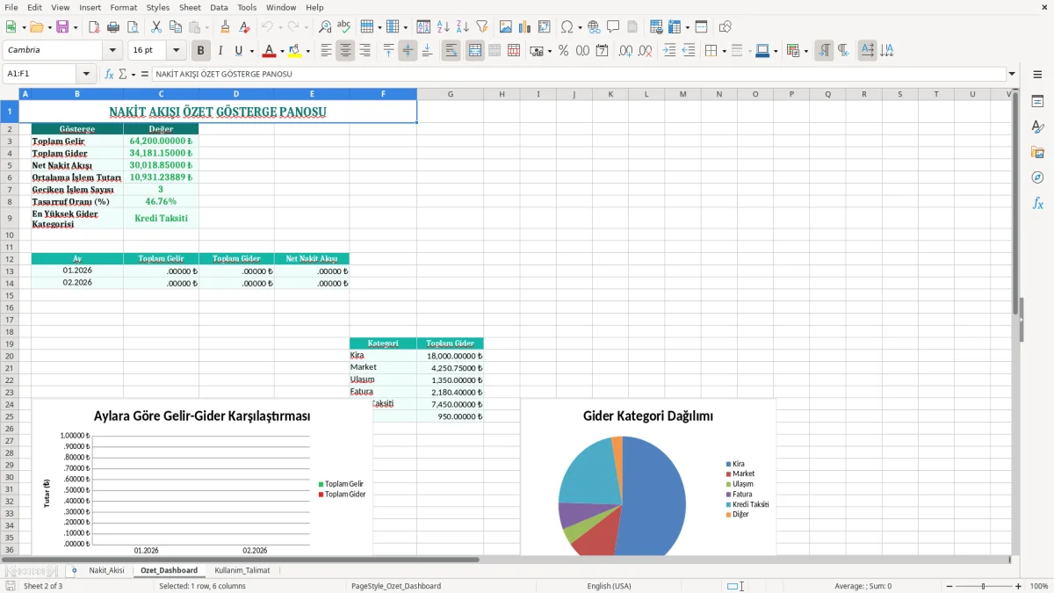The image size is (1054, 593).
Task: Open print preview
Action: (133, 27)
